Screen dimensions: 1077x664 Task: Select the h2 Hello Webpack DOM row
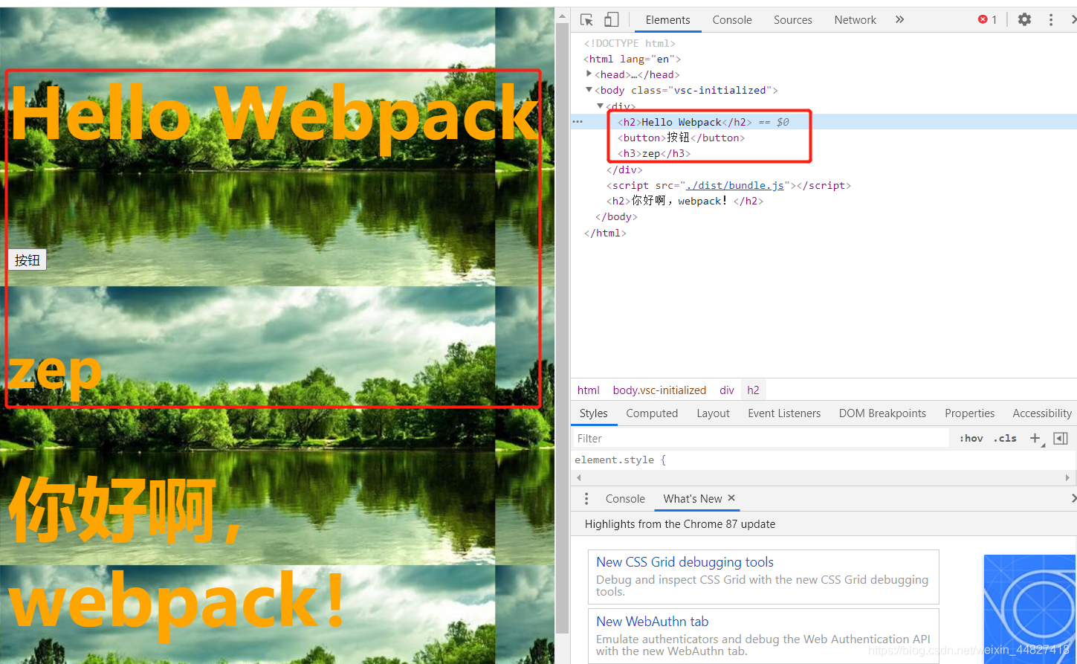pyautogui.click(x=824, y=122)
